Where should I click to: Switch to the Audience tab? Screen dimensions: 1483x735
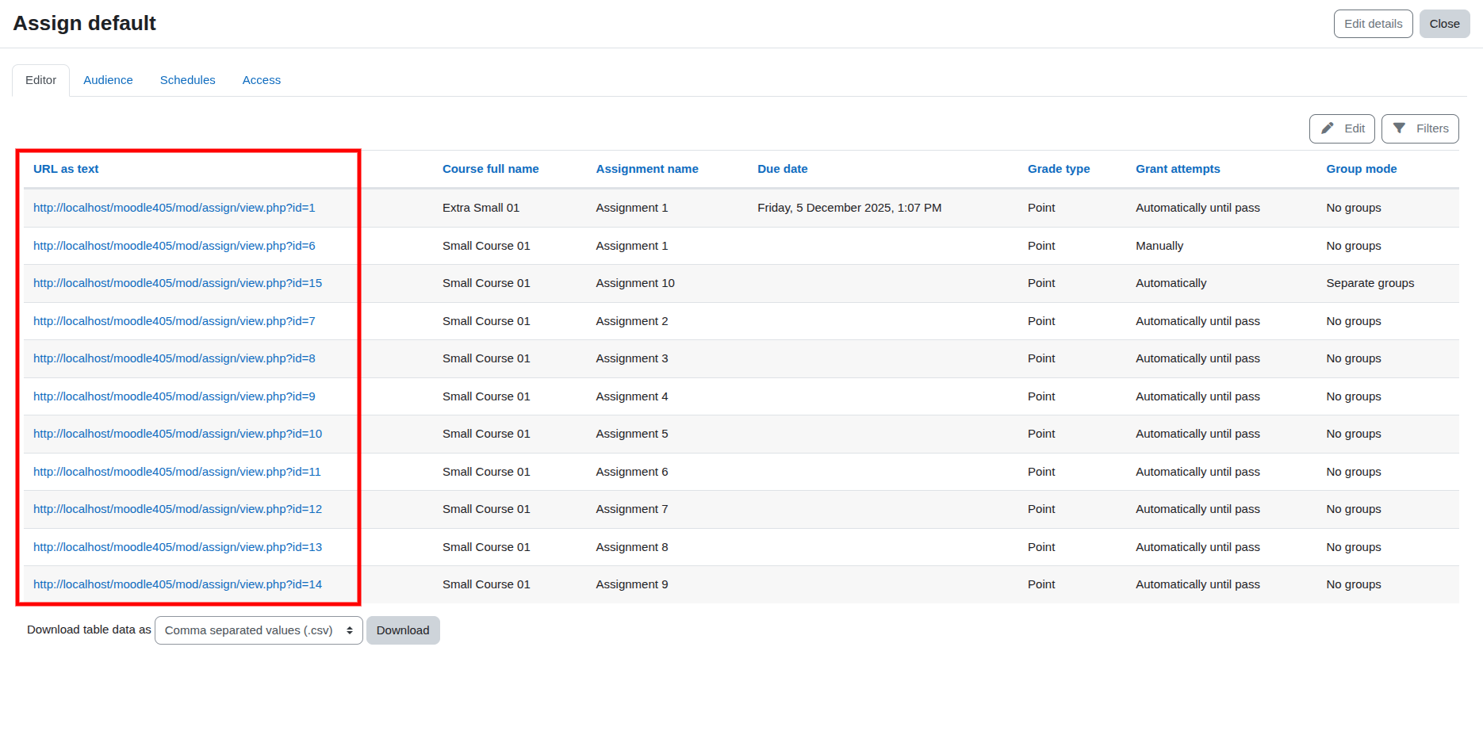coord(108,80)
